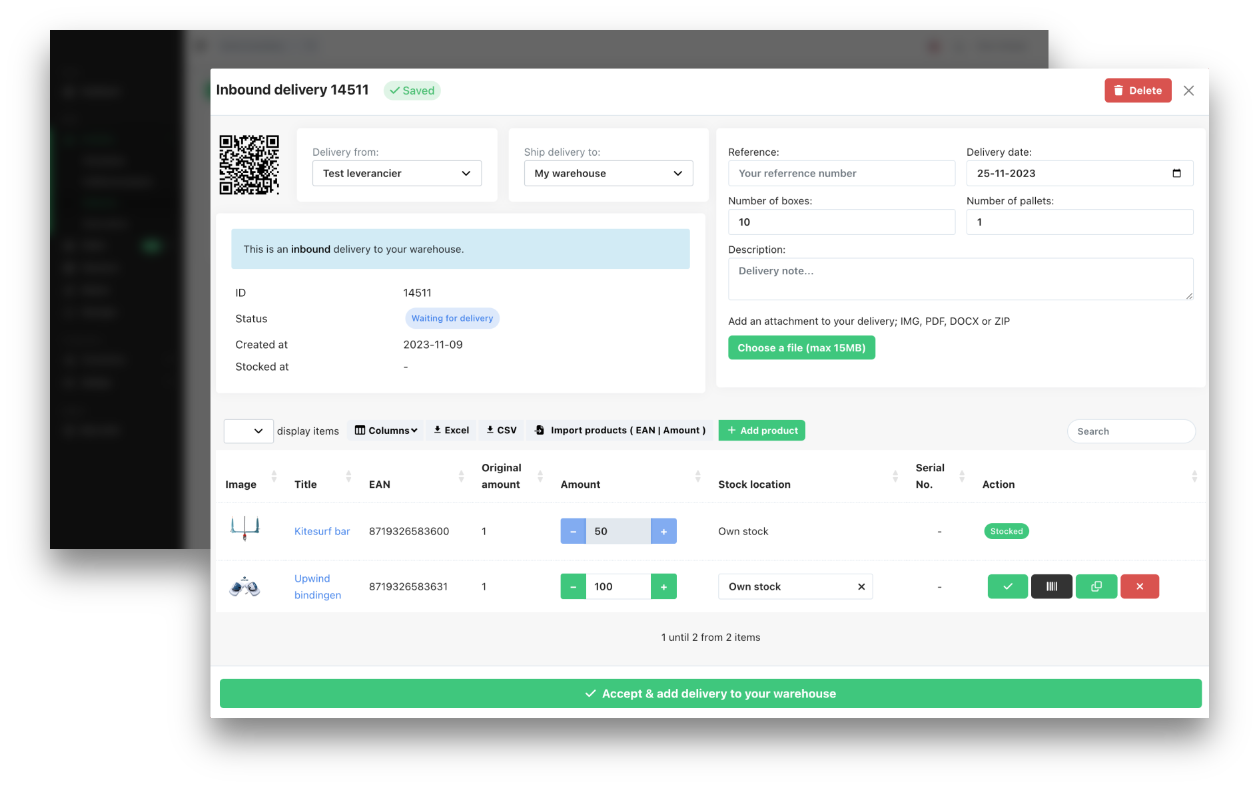This screenshot has width=1259, height=788.
Task: Export table to CSV
Action: pos(502,430)
